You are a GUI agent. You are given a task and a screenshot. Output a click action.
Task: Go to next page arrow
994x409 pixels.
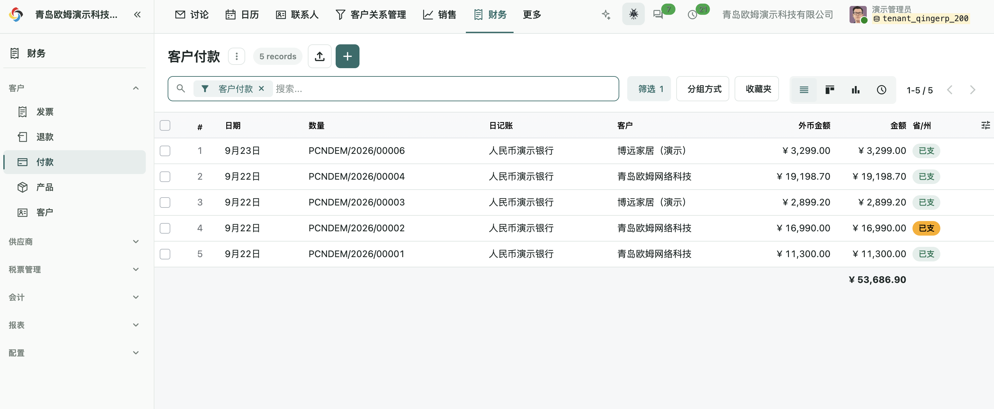tap(972, 90)
